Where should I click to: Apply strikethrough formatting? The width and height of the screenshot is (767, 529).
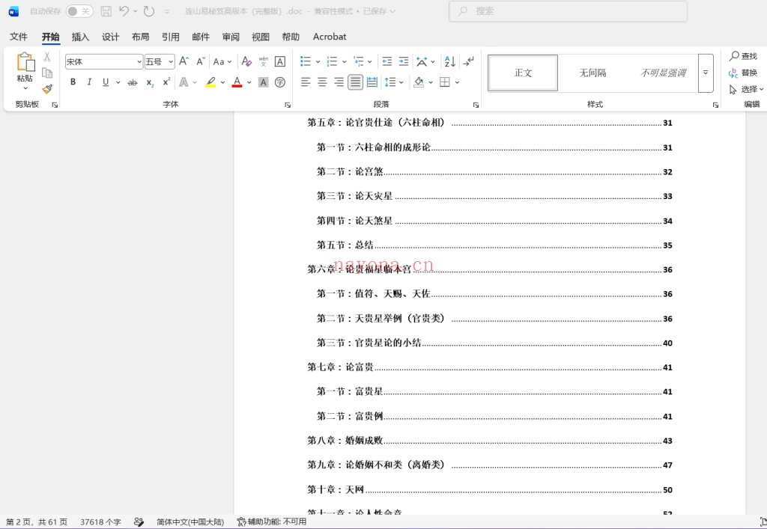pyautogui.click(x=132, y=82)
